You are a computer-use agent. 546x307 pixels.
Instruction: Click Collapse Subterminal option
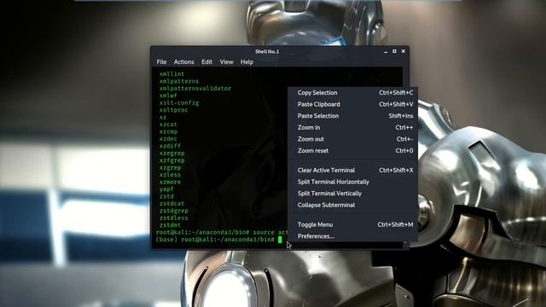tap(352, 205)
